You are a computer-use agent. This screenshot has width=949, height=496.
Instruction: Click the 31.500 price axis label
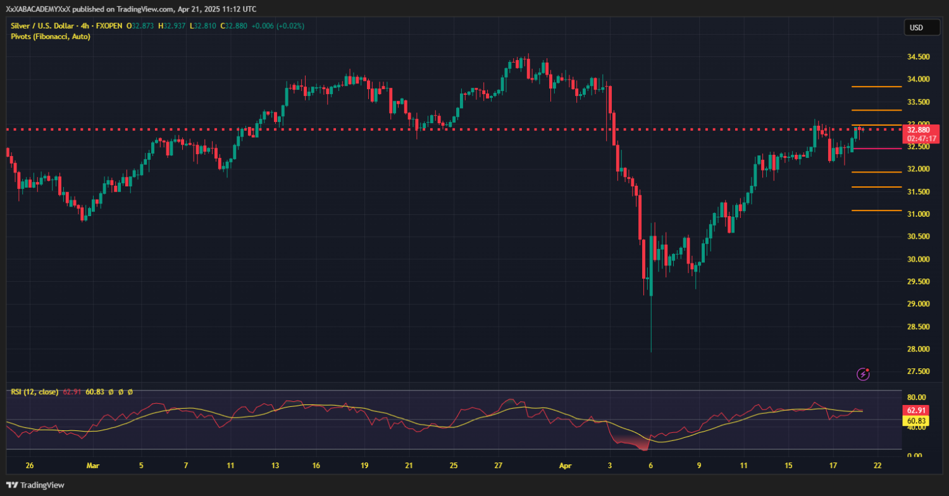click(919, 191)
